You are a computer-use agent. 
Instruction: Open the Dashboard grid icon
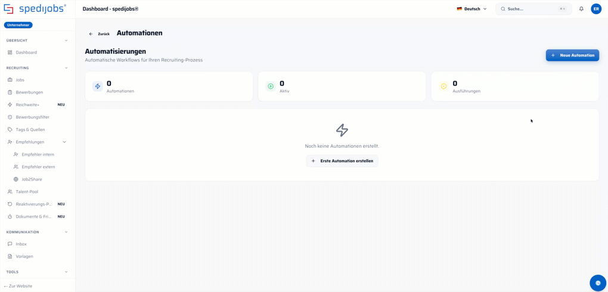point(10,52)
